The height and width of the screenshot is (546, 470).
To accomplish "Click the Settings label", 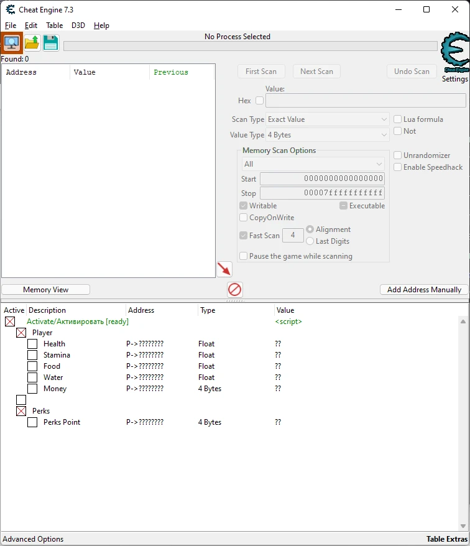I will (454, 79).
